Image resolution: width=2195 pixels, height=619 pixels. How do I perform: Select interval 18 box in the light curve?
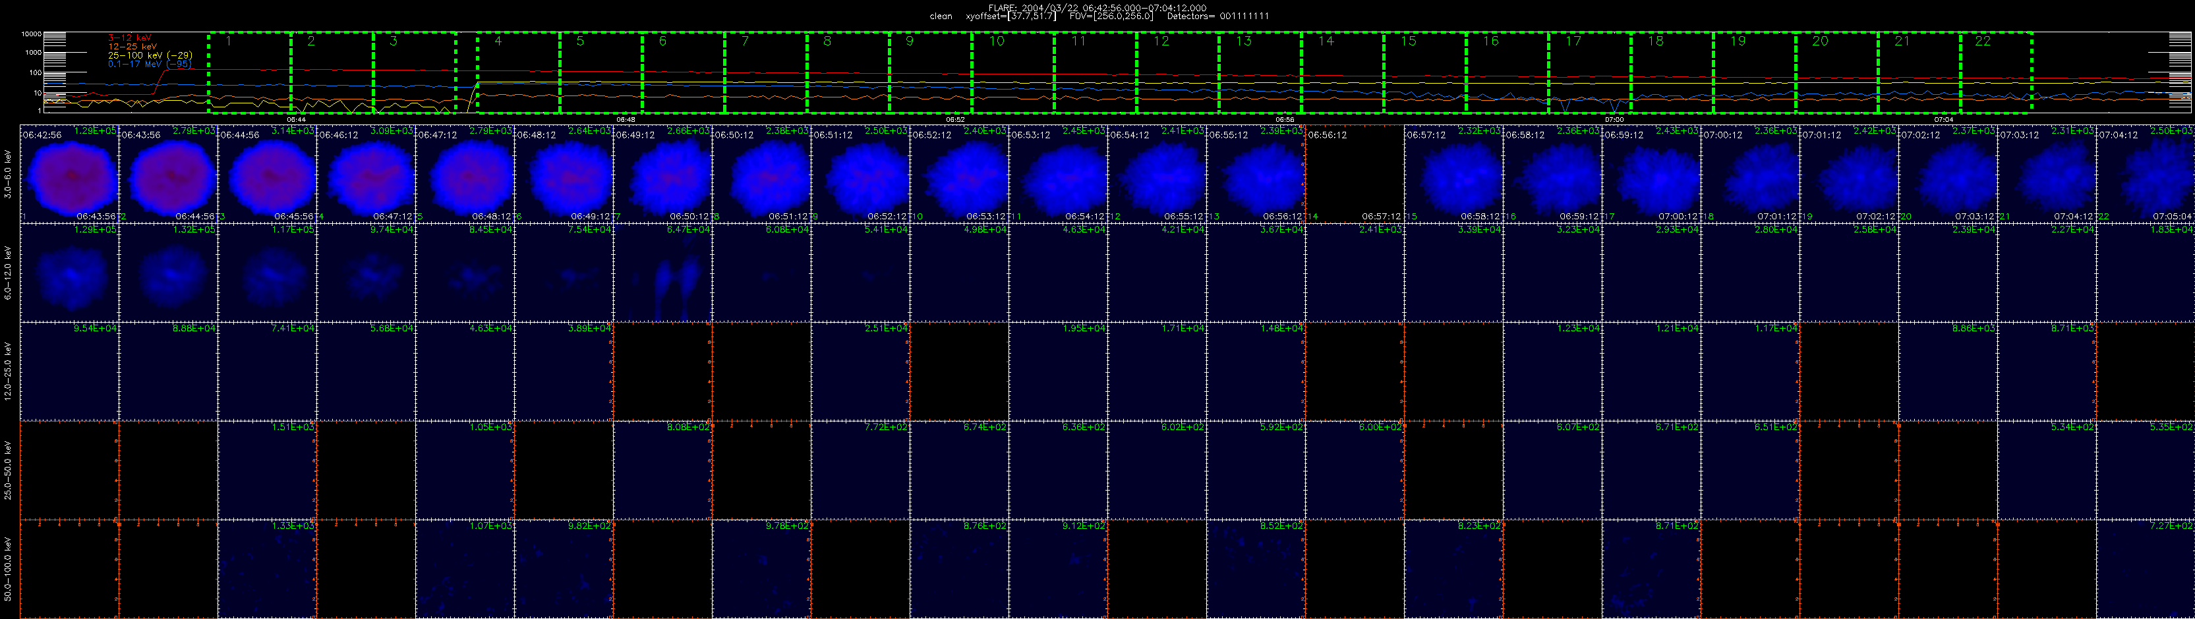click(x=1673, y=72)
